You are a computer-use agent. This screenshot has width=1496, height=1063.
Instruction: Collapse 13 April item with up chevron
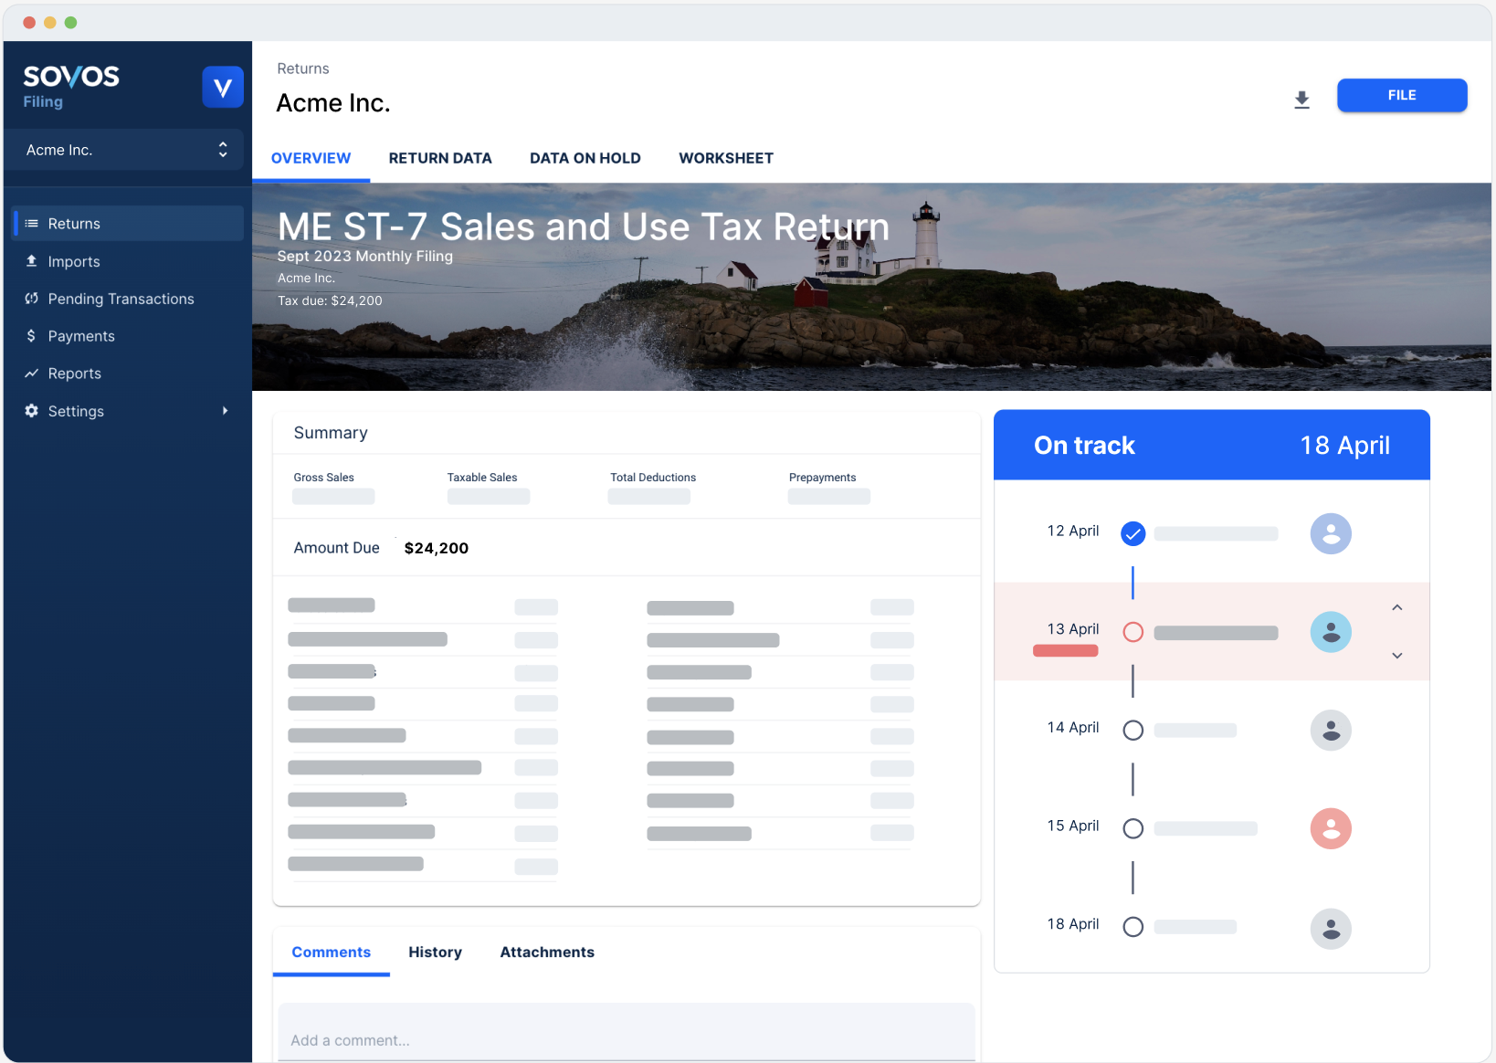(1396, 607)
